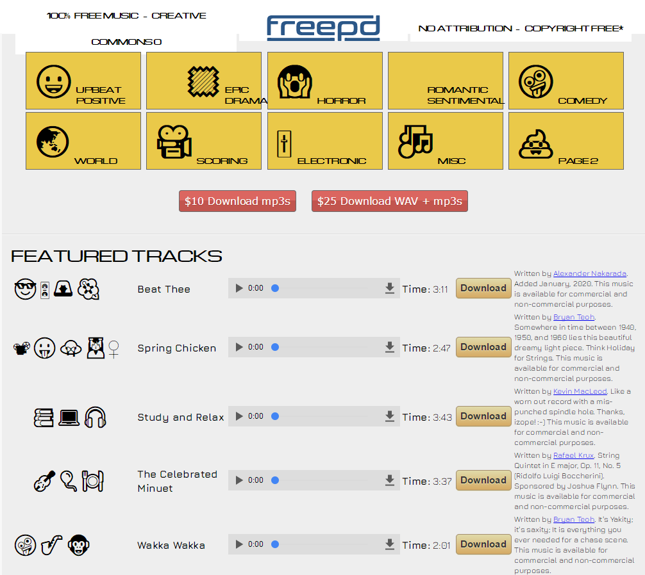Open Bryan Teoh link under Wakka Wakka
This screenshot has width=645, height=575.
tap(574, 519)
